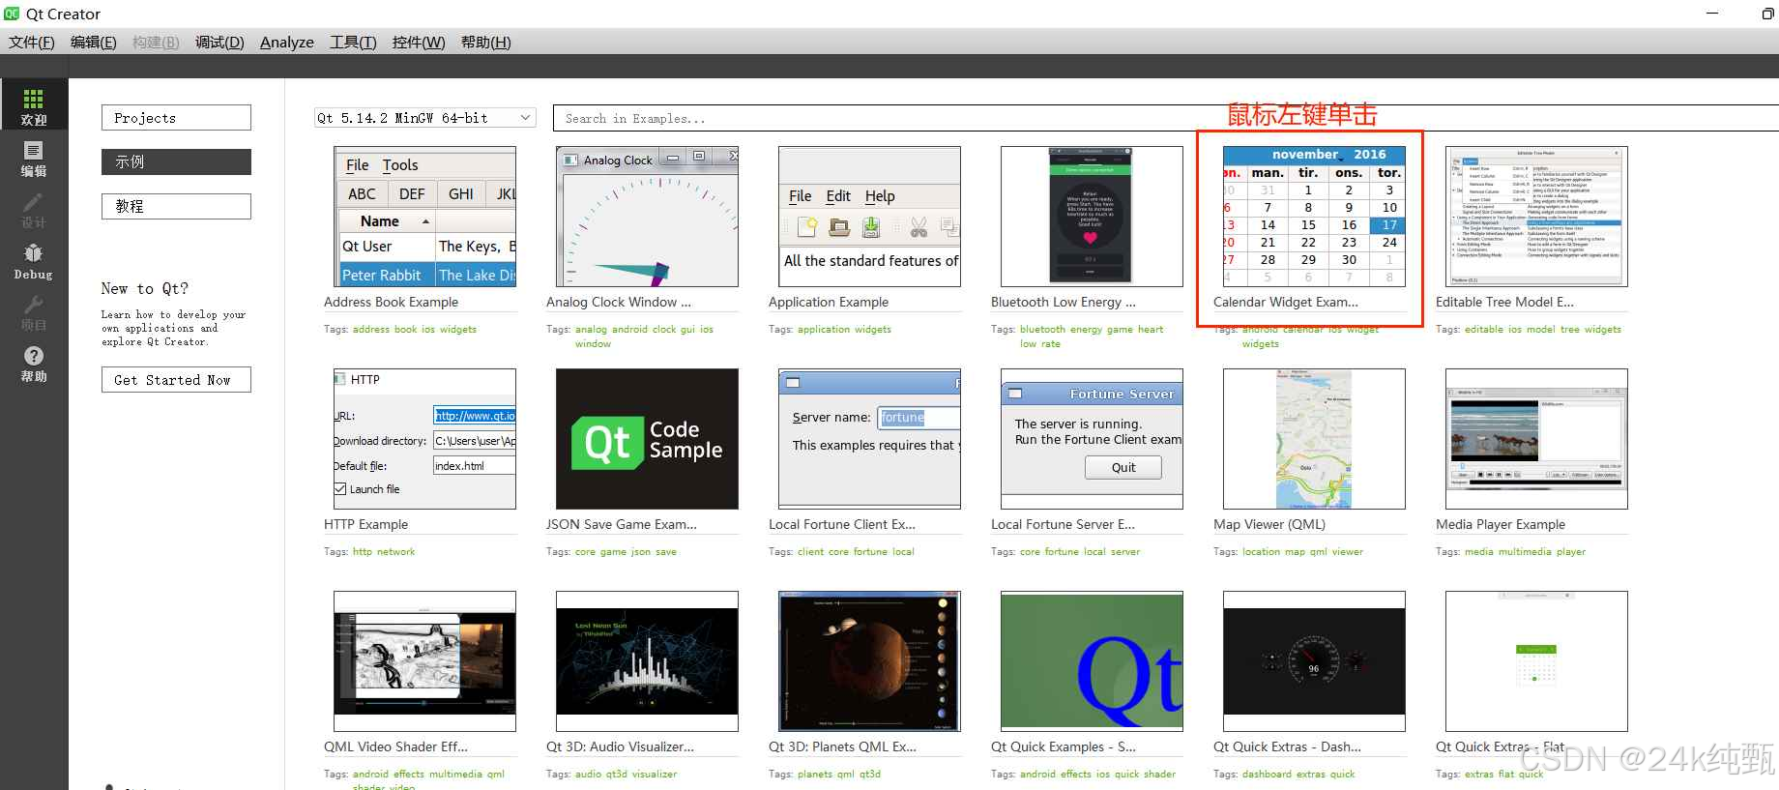The width and height of the screenshot is (1779, 790).
Task: Click the Projects (项目) wrench icon
Action: 33,311
